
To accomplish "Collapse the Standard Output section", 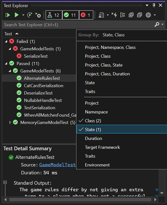I will point(5,182).
